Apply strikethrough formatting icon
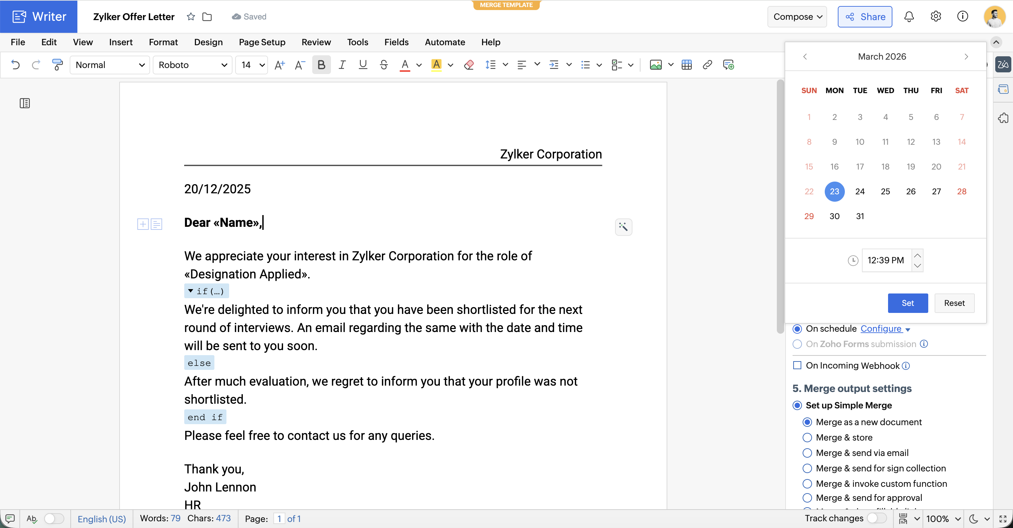The image size is (1013, 528). [x=384, y=64]
